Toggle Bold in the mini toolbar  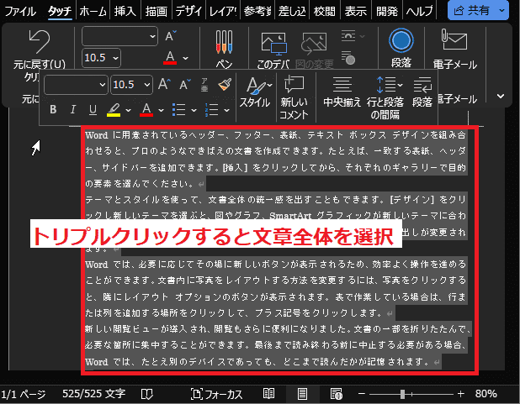53,109
